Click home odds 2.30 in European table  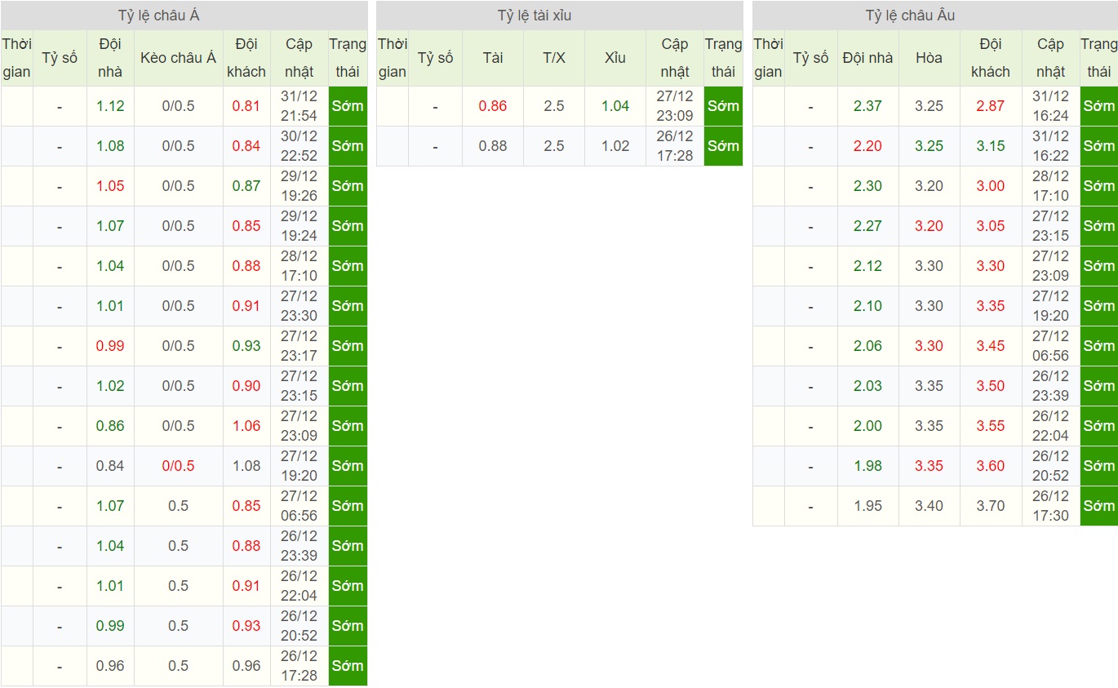click(x=867, y=186)
